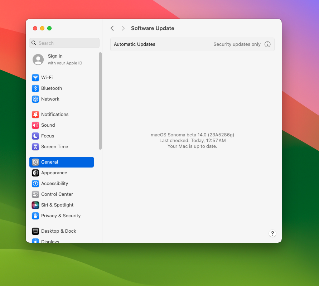
Task: Click the Sound speaker icon
Action: [35, 125]
